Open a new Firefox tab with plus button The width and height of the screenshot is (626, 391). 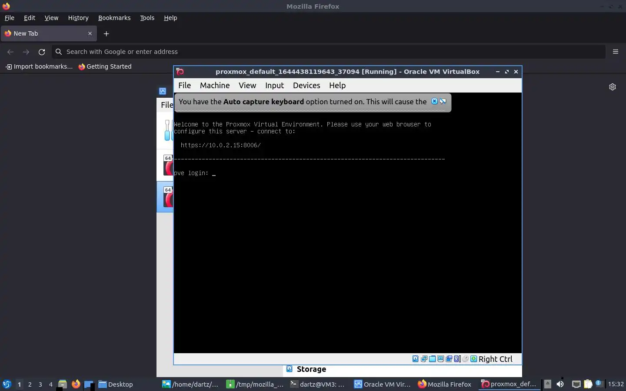tap(106, 33)
